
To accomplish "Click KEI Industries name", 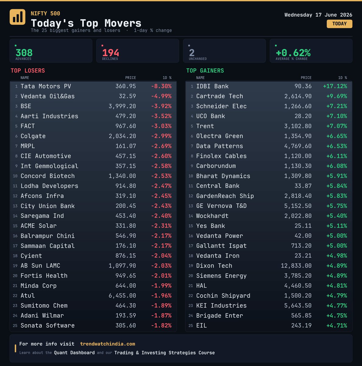I will pyautogui.click(x=221, y=306).
